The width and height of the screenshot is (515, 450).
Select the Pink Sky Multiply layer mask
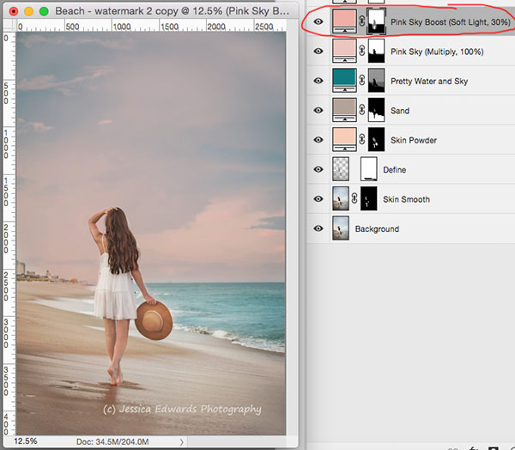(x=377, y=51)
